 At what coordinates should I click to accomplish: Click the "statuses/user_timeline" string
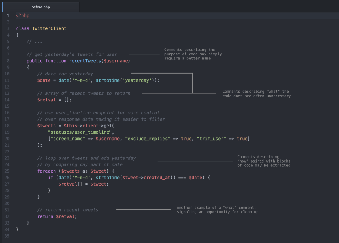80,132
